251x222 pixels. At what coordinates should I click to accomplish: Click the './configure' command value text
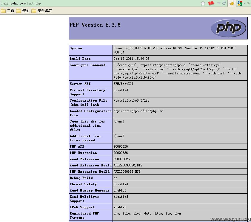coord(178,71)
